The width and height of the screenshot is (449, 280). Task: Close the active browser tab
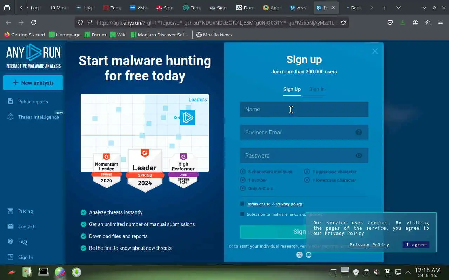point(333,8)
